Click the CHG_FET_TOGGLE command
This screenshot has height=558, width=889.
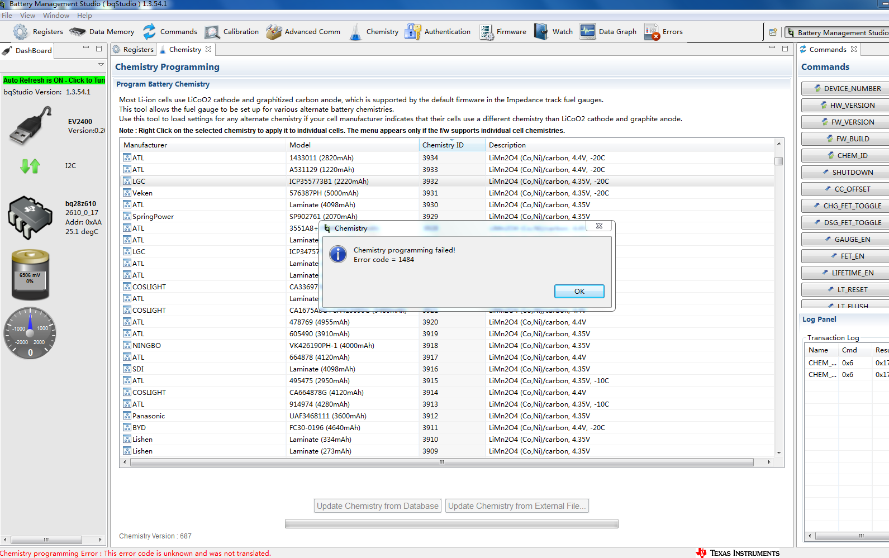tap(846, 206)
